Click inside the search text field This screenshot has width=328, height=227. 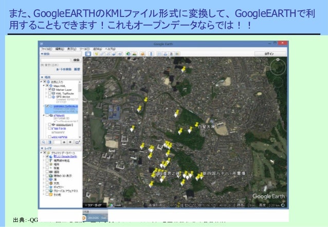point(56,60)
